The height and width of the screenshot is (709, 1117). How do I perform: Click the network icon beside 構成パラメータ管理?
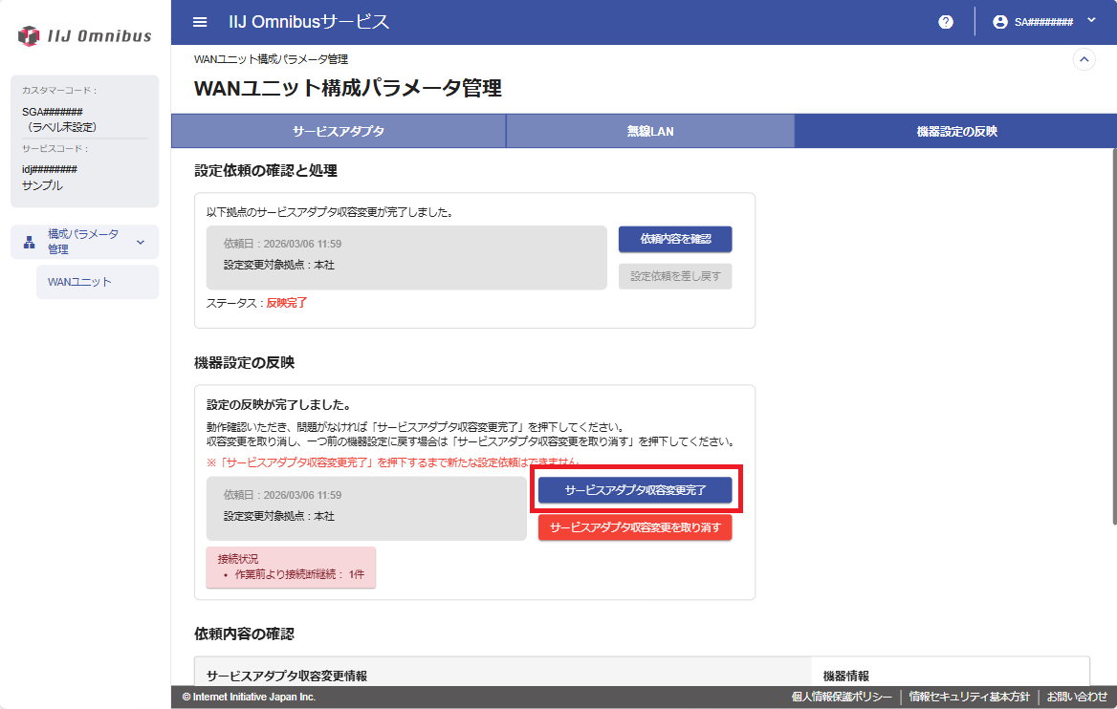(29, 242)
